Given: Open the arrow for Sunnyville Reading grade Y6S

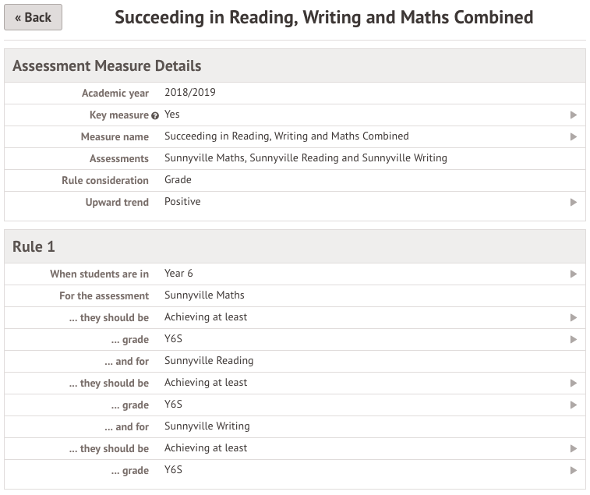Looking at the screenshot, I should click(573, 405).
